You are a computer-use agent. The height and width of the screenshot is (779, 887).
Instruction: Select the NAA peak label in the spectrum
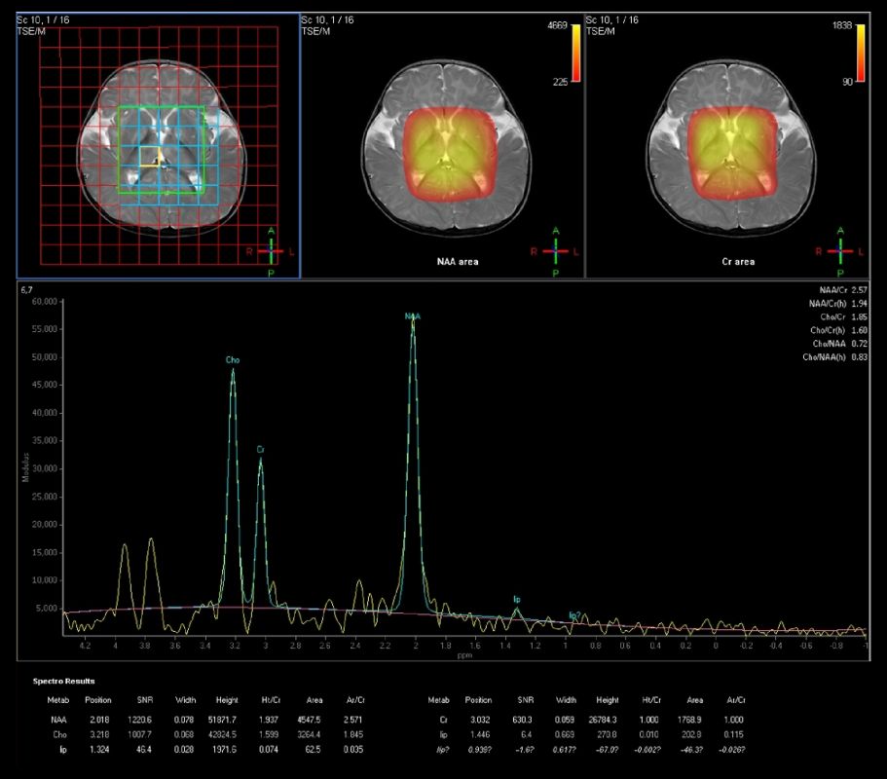point(413,316)
